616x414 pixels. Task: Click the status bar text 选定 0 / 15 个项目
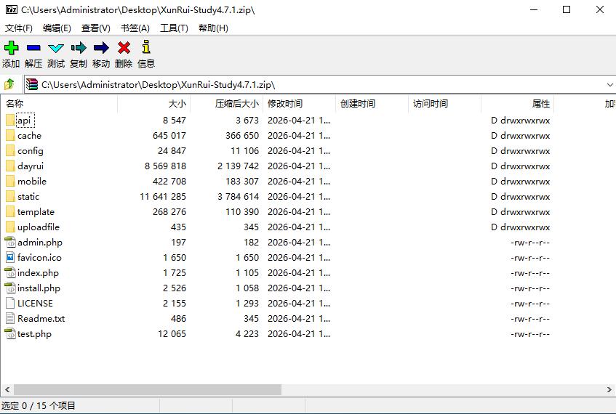pyautogui.click(x=38, y=406)
